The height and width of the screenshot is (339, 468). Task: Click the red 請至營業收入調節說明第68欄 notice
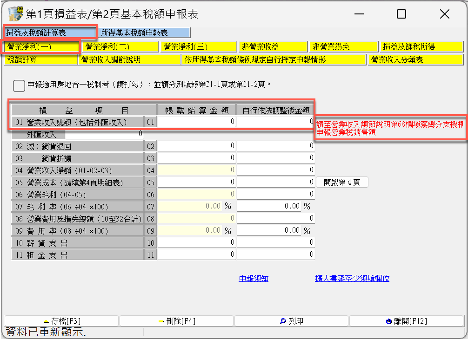(x=390, y=128)
